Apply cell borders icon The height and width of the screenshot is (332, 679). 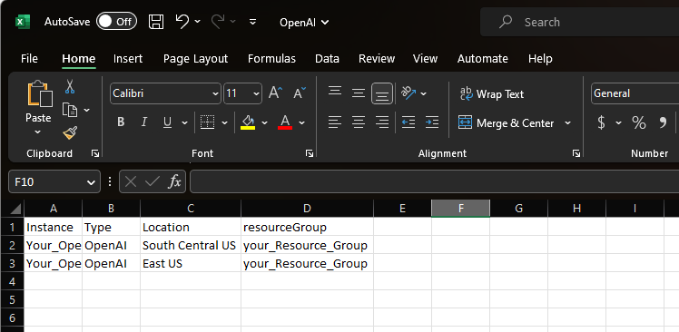click(x=208, y=122)
